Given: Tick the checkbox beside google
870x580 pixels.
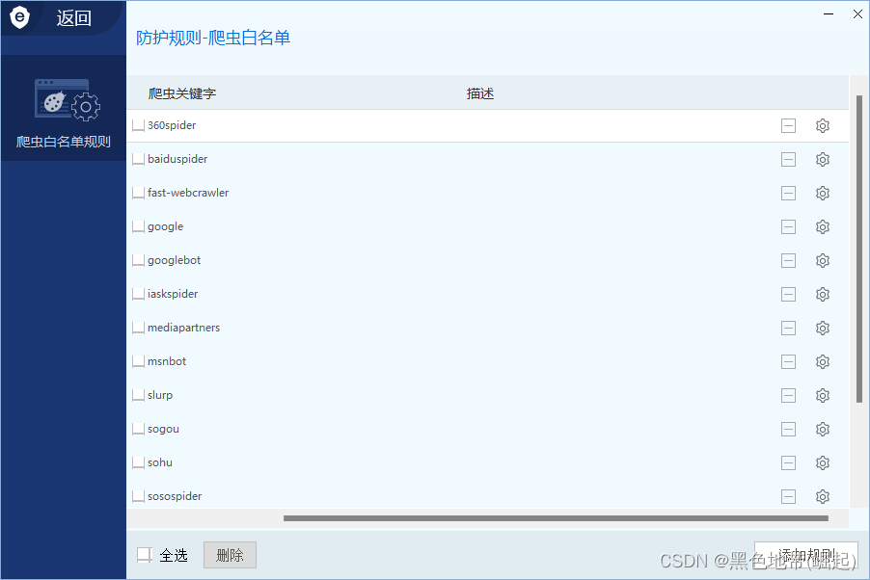Looking at the screenshot, I should pos(138,226).
